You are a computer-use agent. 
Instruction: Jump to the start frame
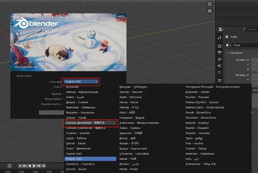pyautogui.click(x=20, y=166)
